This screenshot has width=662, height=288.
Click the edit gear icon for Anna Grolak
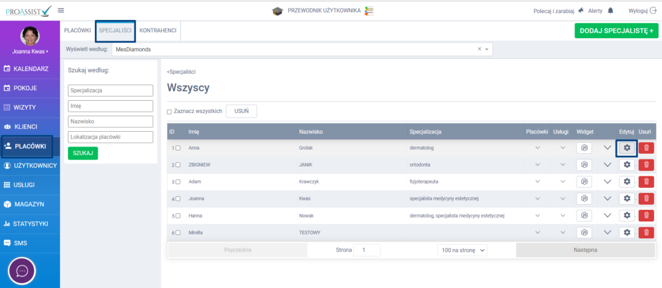point(626,148)
